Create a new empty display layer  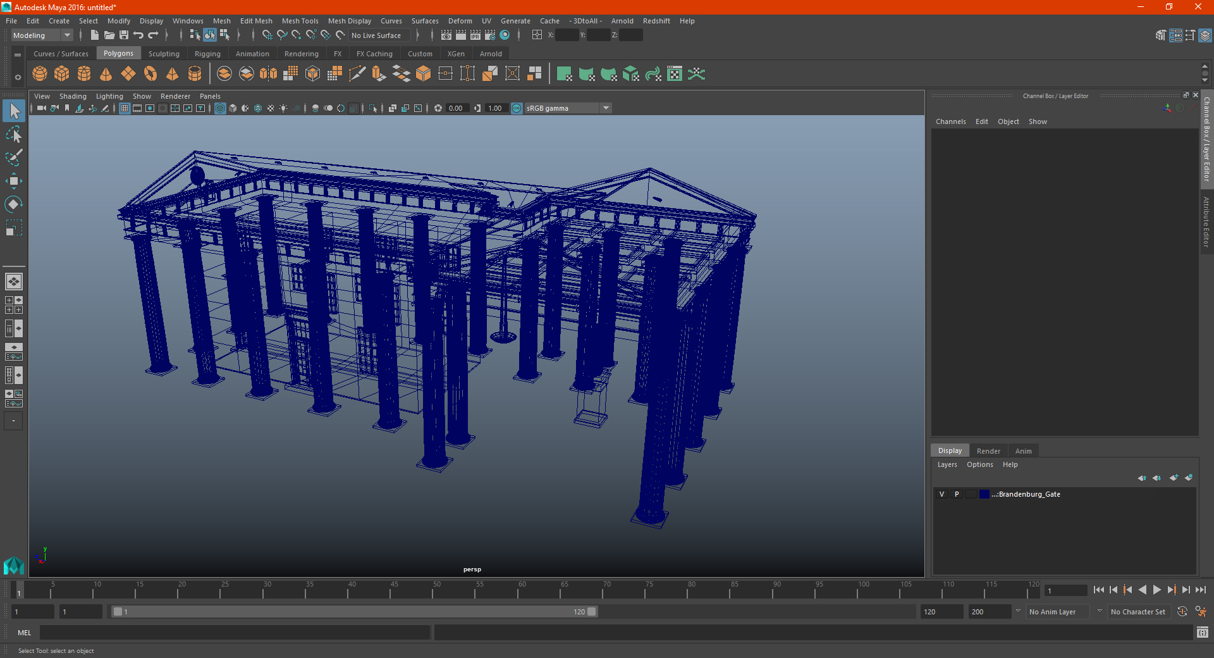coord(1174,478)
